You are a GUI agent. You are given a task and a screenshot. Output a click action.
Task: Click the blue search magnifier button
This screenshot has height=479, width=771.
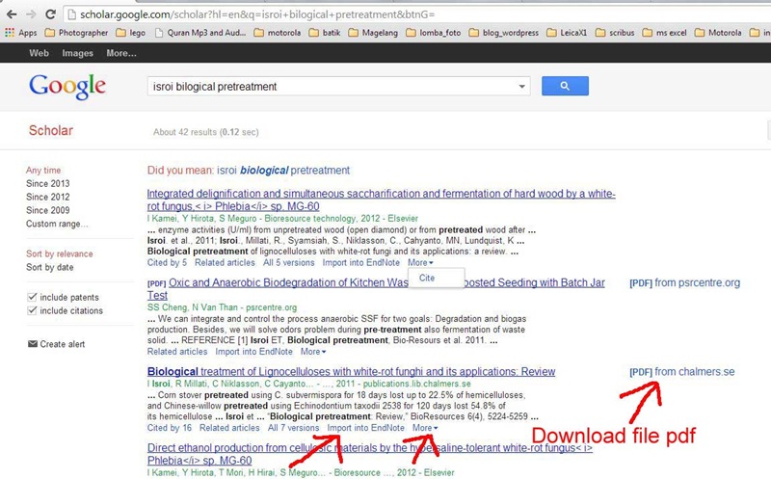point(565,86)
